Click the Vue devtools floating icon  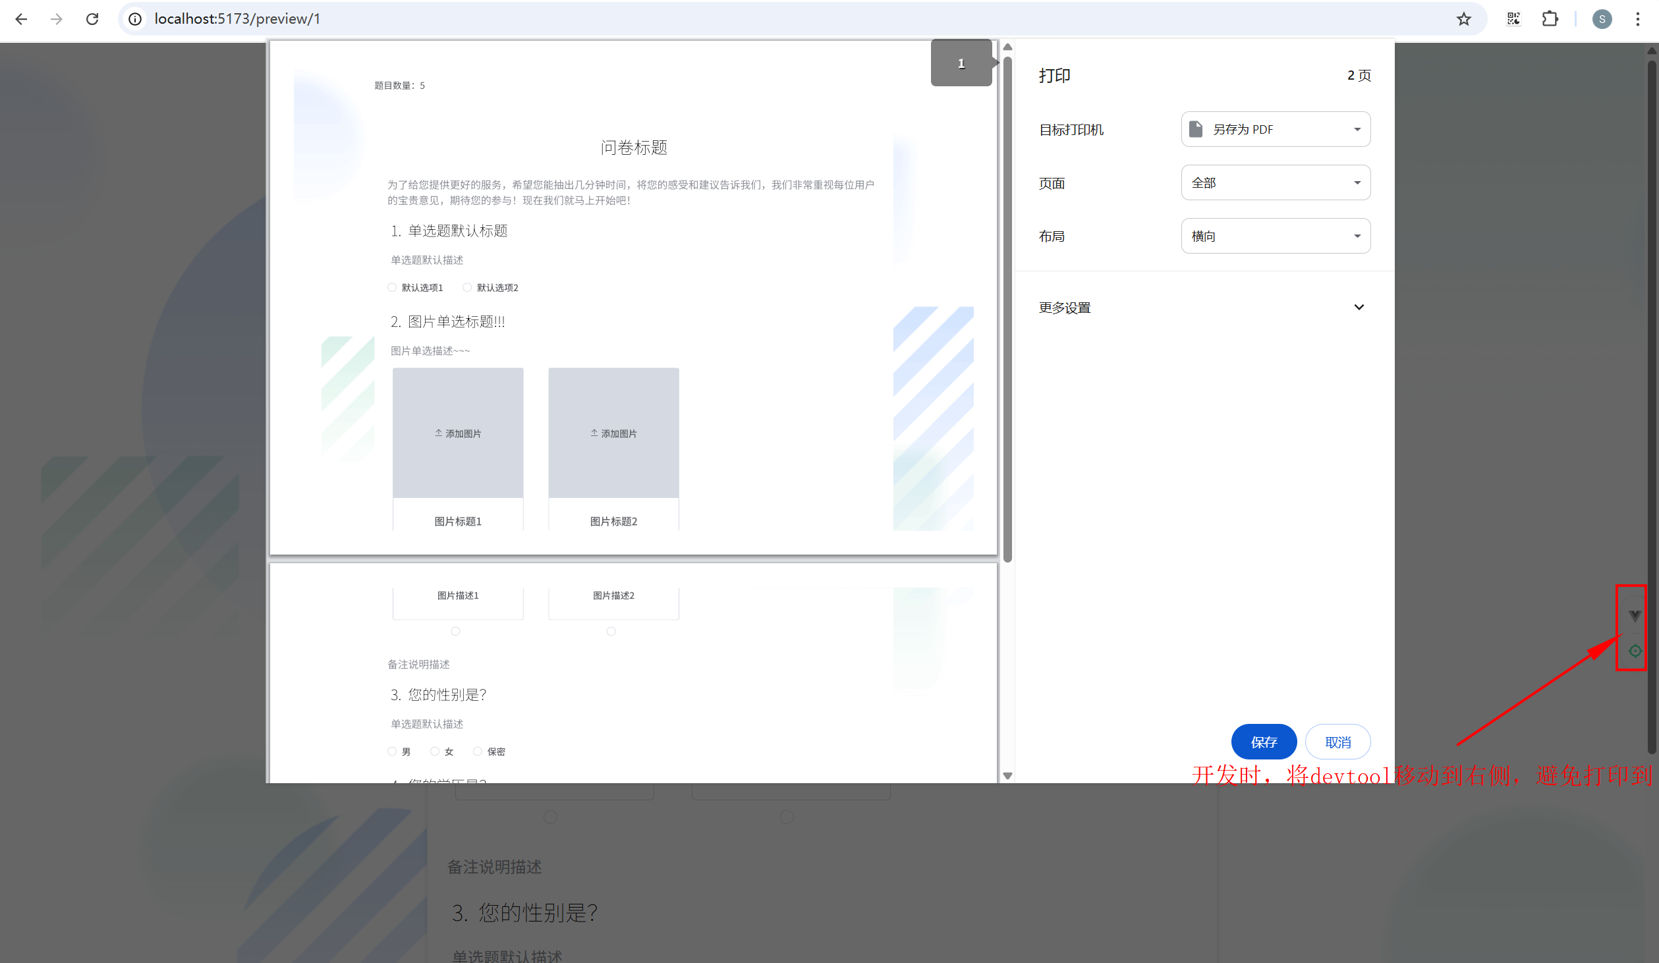1635,616
